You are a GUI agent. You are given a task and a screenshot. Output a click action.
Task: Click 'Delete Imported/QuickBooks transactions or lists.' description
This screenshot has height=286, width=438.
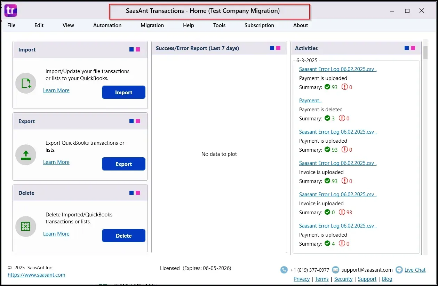(x=79, y=218)
